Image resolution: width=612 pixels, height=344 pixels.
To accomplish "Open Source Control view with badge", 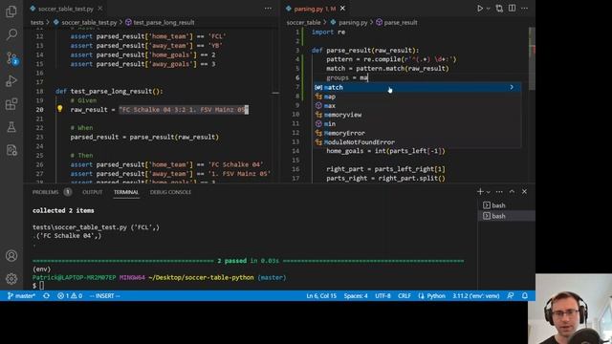I will (x=11, y=58).
